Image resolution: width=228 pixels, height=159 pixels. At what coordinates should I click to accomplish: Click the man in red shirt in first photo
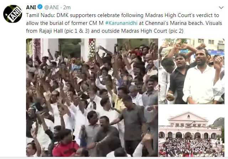click(65, 143)
